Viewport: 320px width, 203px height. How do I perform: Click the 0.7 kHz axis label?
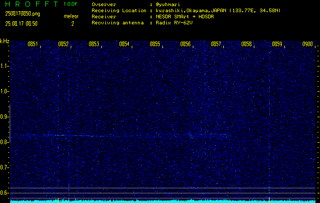(x=4, y=167)
